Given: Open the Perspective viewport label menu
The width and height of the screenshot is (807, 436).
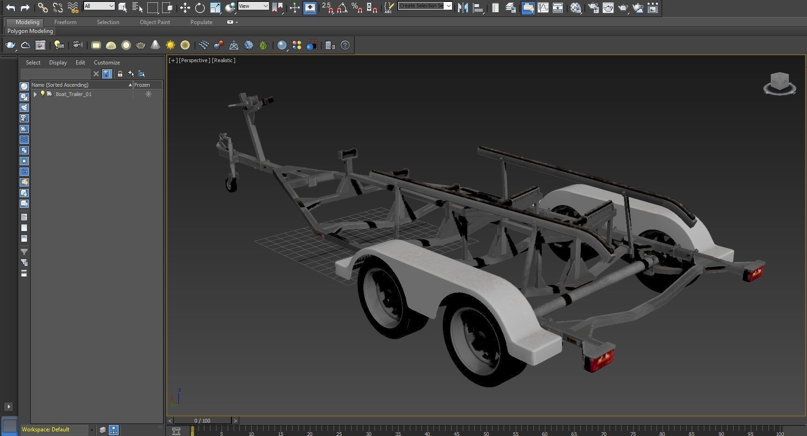Looking at the screenshot, I should (194, 60).
